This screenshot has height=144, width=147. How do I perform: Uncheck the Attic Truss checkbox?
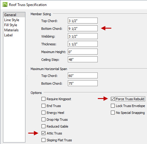pyautogui.click(x=43, y=133)
